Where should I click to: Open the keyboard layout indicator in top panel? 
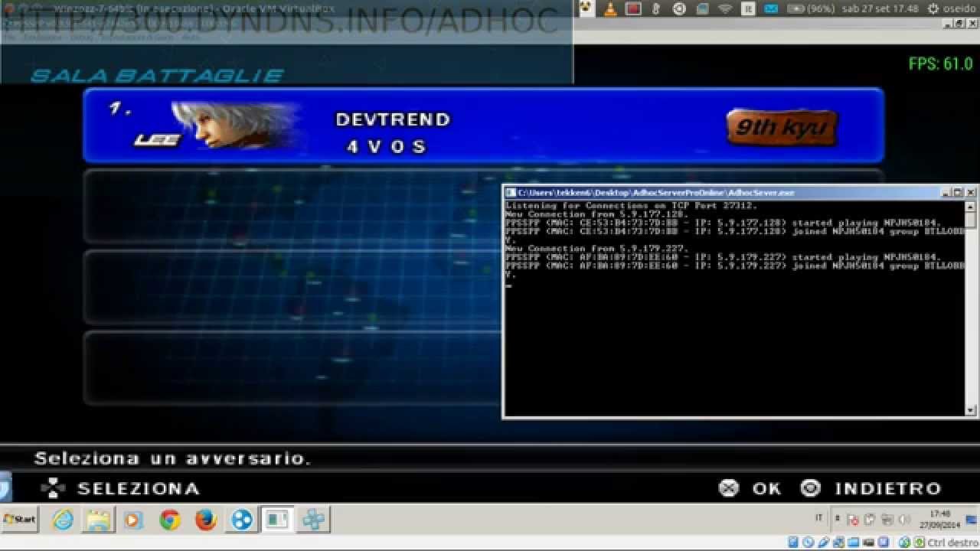(748, 8)
